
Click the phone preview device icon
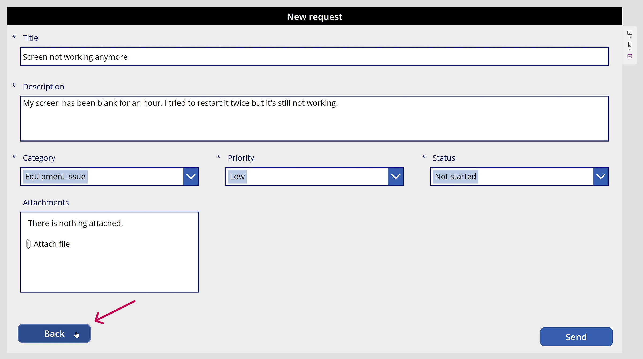(630, 44)
